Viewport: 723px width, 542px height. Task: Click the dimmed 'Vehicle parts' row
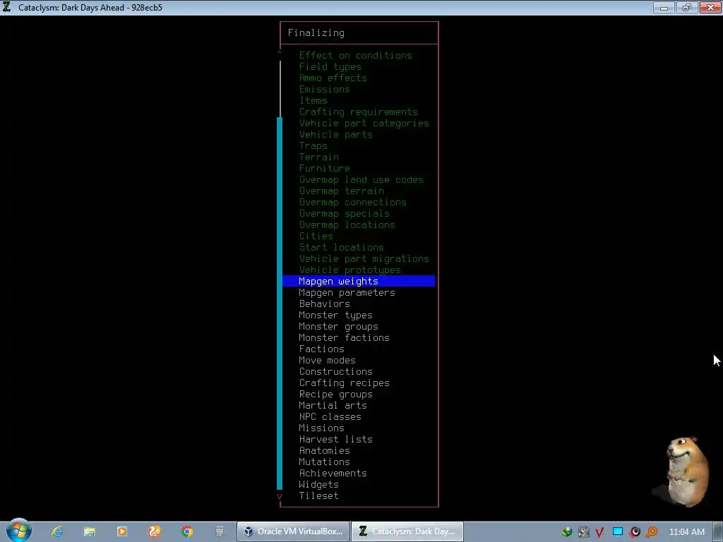335,135
